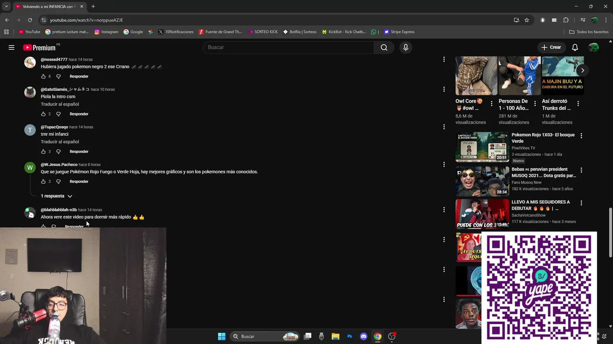The width and height of the screenshot is (613, 344).
Task: Click the Windows taskbar Buscar search box
Action: tap(265, 336)
